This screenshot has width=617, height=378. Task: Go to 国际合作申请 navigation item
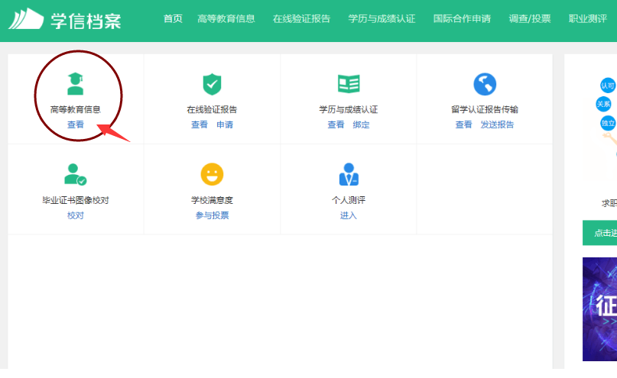(462, 19)
